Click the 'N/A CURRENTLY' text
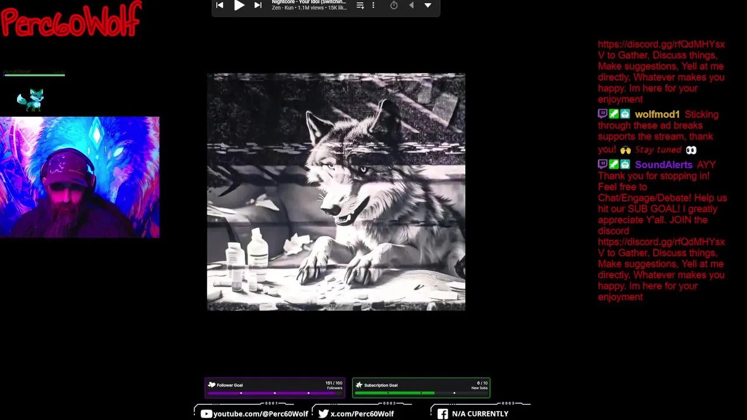Viewport: 747px width, 420px height. coord(480,414)
